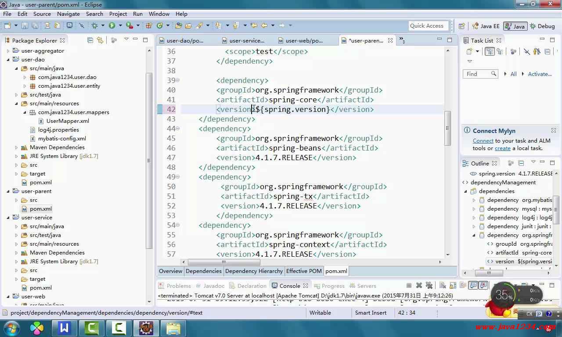The width and height of the screenshot is (562, 337).
Task: Open the first green Camtasia taskbar icon
Action: 92,328
